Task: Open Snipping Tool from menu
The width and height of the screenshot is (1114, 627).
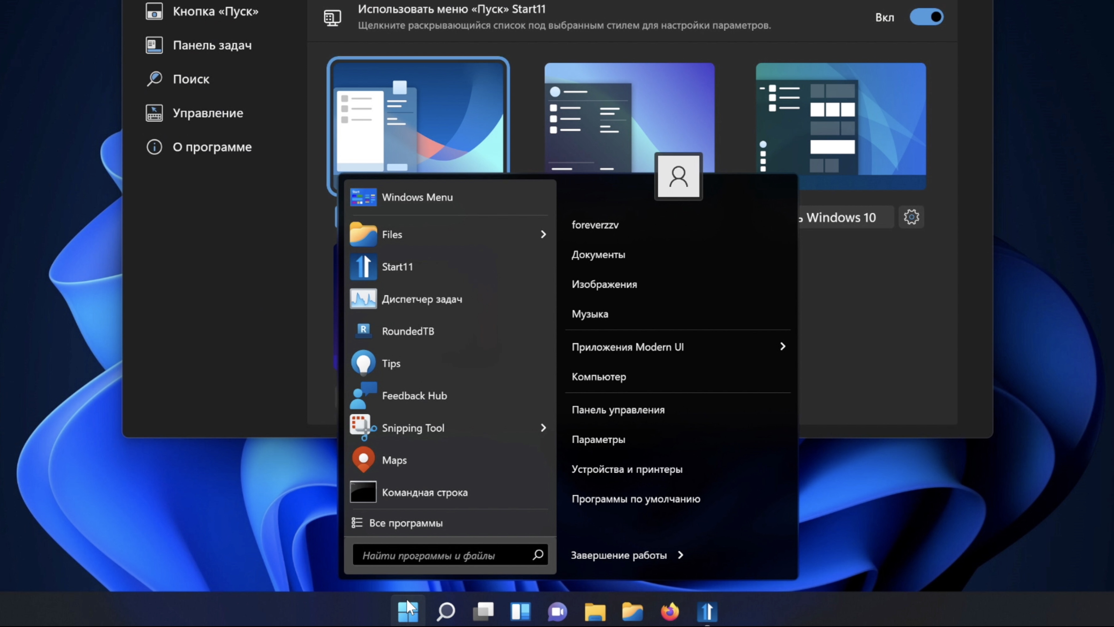Action: click(413, 428)
